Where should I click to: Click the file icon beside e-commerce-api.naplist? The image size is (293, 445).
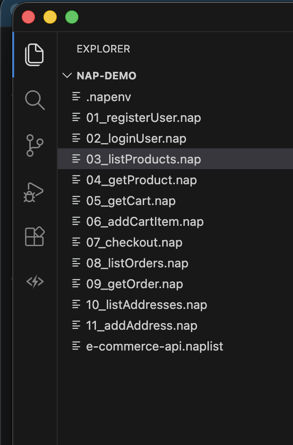point(76,346)
